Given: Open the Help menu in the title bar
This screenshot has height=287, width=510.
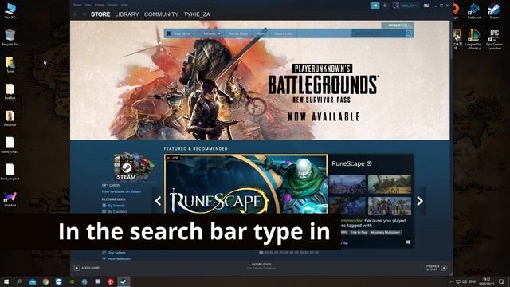Looking at the screenshot, I should pos(124,5).
